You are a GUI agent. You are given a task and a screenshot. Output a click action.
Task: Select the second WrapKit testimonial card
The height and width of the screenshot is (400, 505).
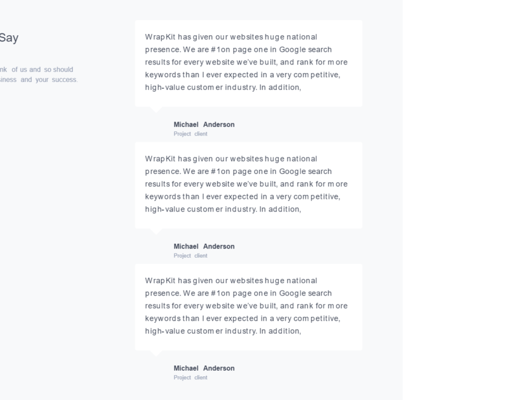pyautogui.click(x=248, y=185)
